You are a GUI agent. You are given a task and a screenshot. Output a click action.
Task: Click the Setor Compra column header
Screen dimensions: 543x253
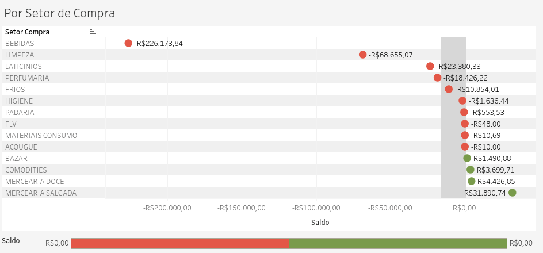pos(28,32)
